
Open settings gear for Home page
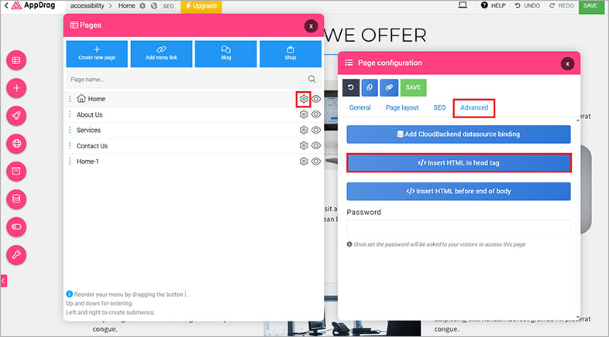tap(304, 99)
